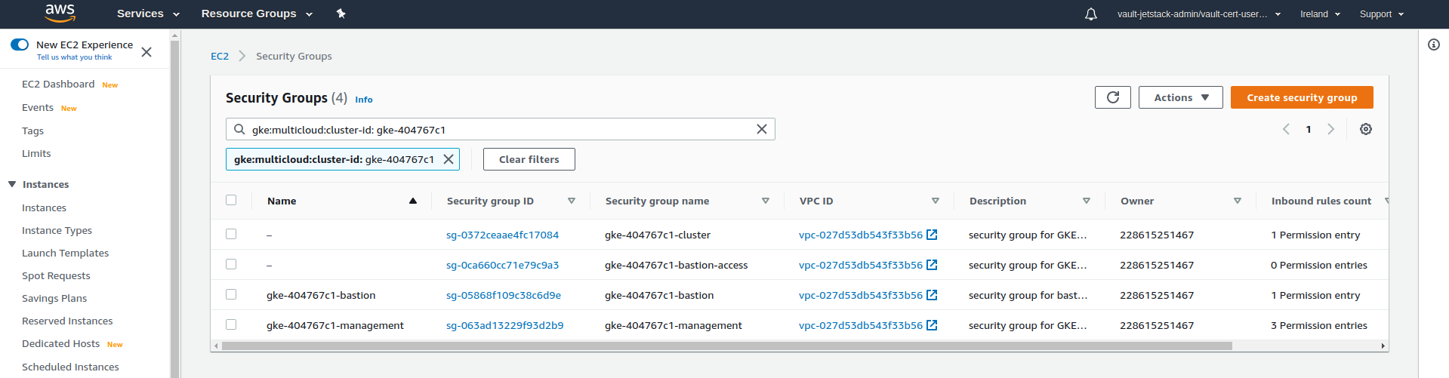Toggle the New EC2 Experience switch
This screenshot has width=1449, height=378.
point(20,45)
